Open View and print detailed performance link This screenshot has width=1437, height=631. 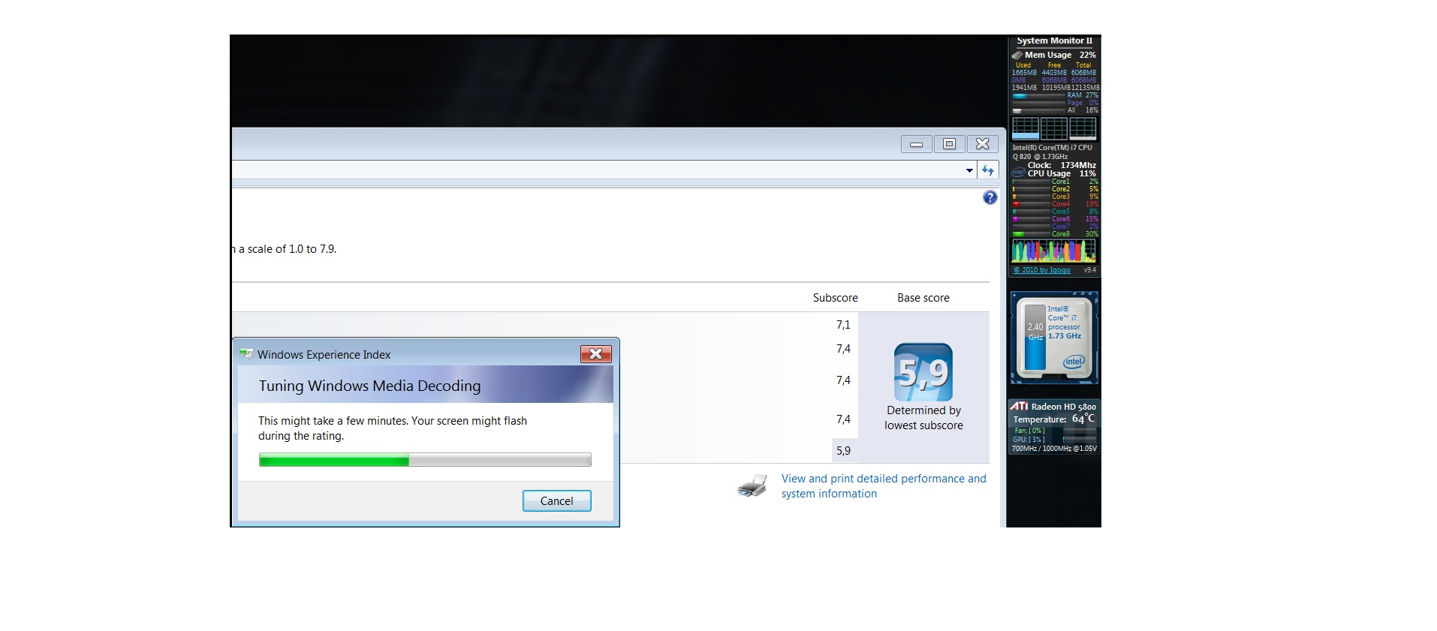[884, 486]
